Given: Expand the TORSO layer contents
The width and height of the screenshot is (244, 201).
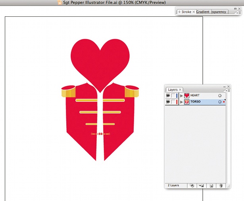Looking at the screenshot, I should click(181, 102).
